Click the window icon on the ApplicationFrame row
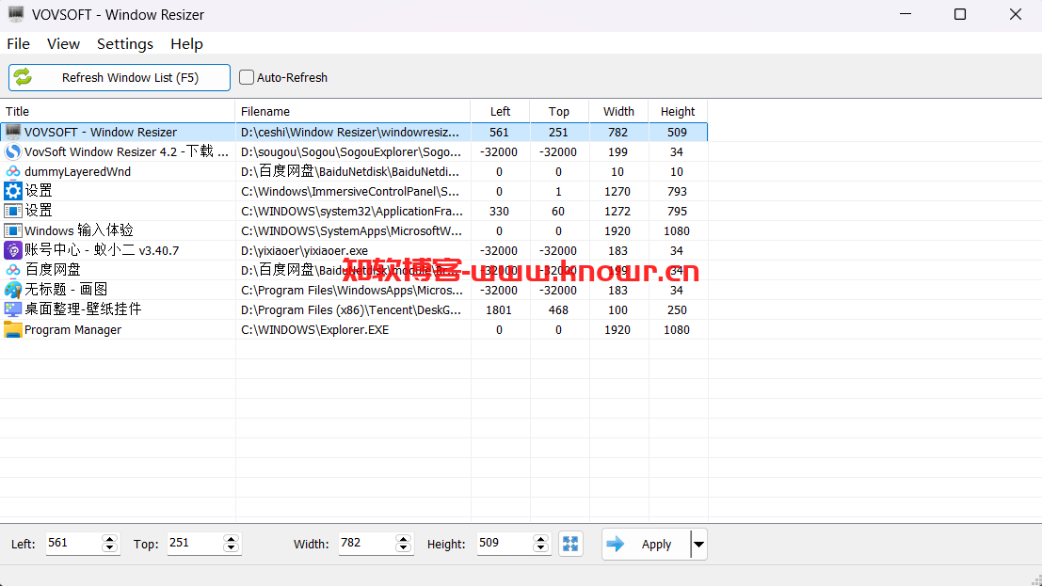 point(12,212)
